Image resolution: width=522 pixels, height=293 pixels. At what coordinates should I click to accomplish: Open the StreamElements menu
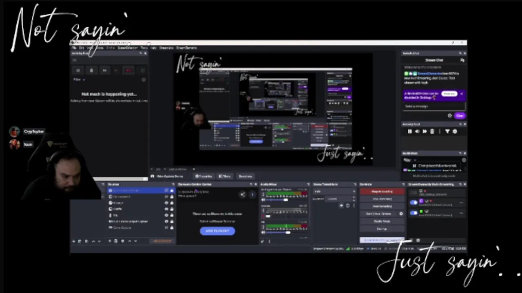[x=186, y=48]
